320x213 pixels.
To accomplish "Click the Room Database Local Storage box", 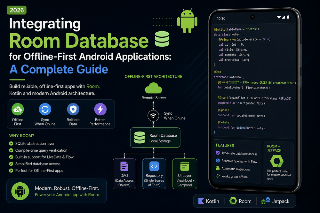I will click(155, 138).
